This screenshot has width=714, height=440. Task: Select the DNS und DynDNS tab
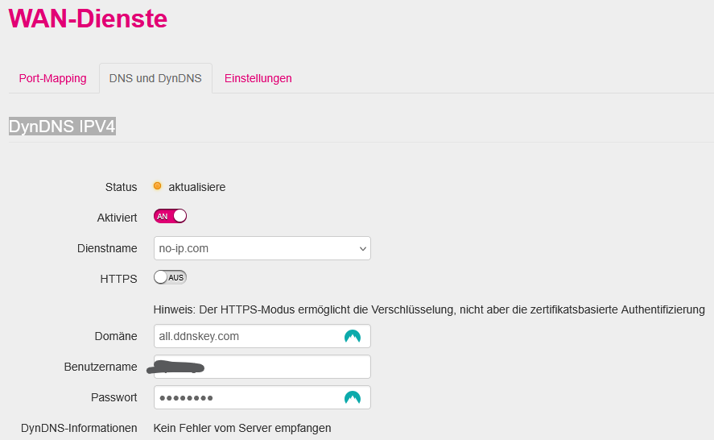tap(155, 78)
